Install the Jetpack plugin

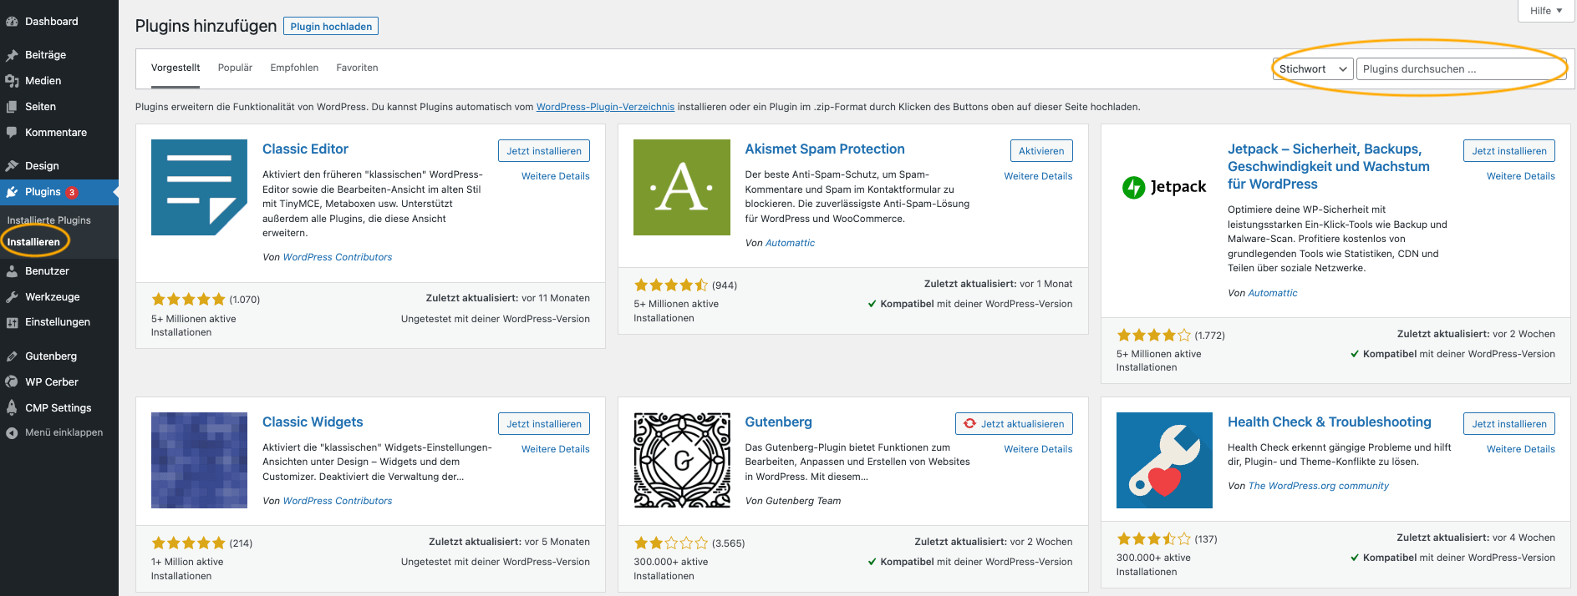point(1509,151)
